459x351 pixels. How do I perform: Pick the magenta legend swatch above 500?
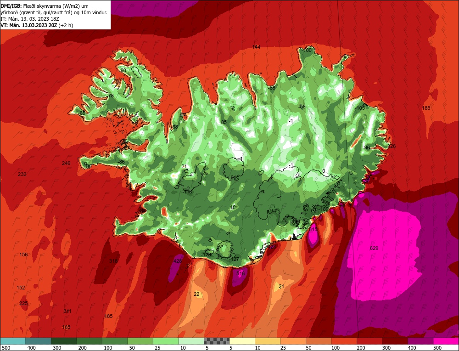(x=446, y=341)
